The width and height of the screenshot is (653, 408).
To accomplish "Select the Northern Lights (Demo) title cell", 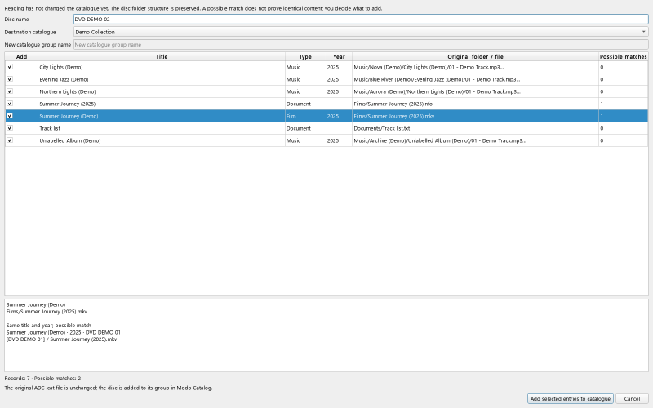I will 162,91.
